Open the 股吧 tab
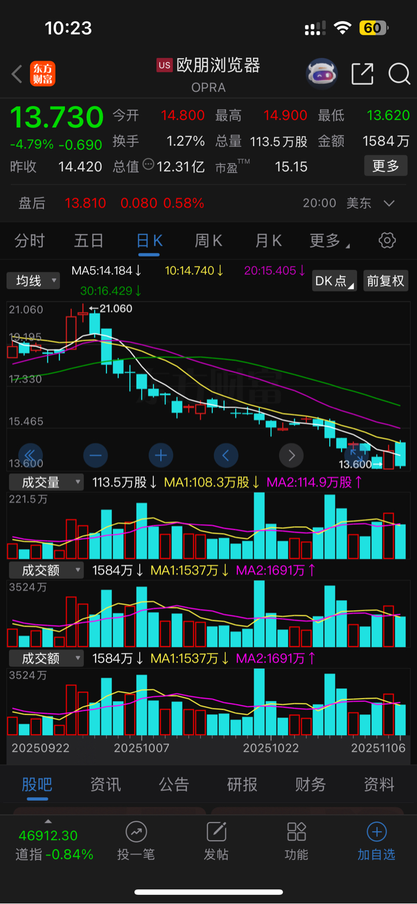 pos(37,784)
